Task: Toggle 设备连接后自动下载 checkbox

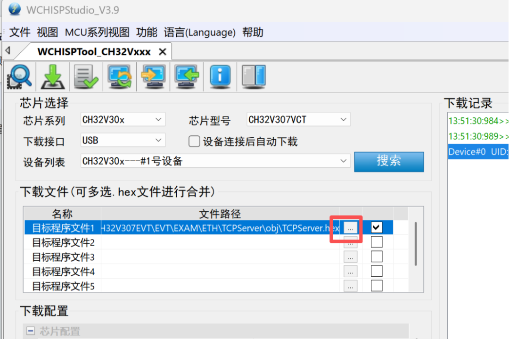Action: pyautogui.click(x=194, y=141)
